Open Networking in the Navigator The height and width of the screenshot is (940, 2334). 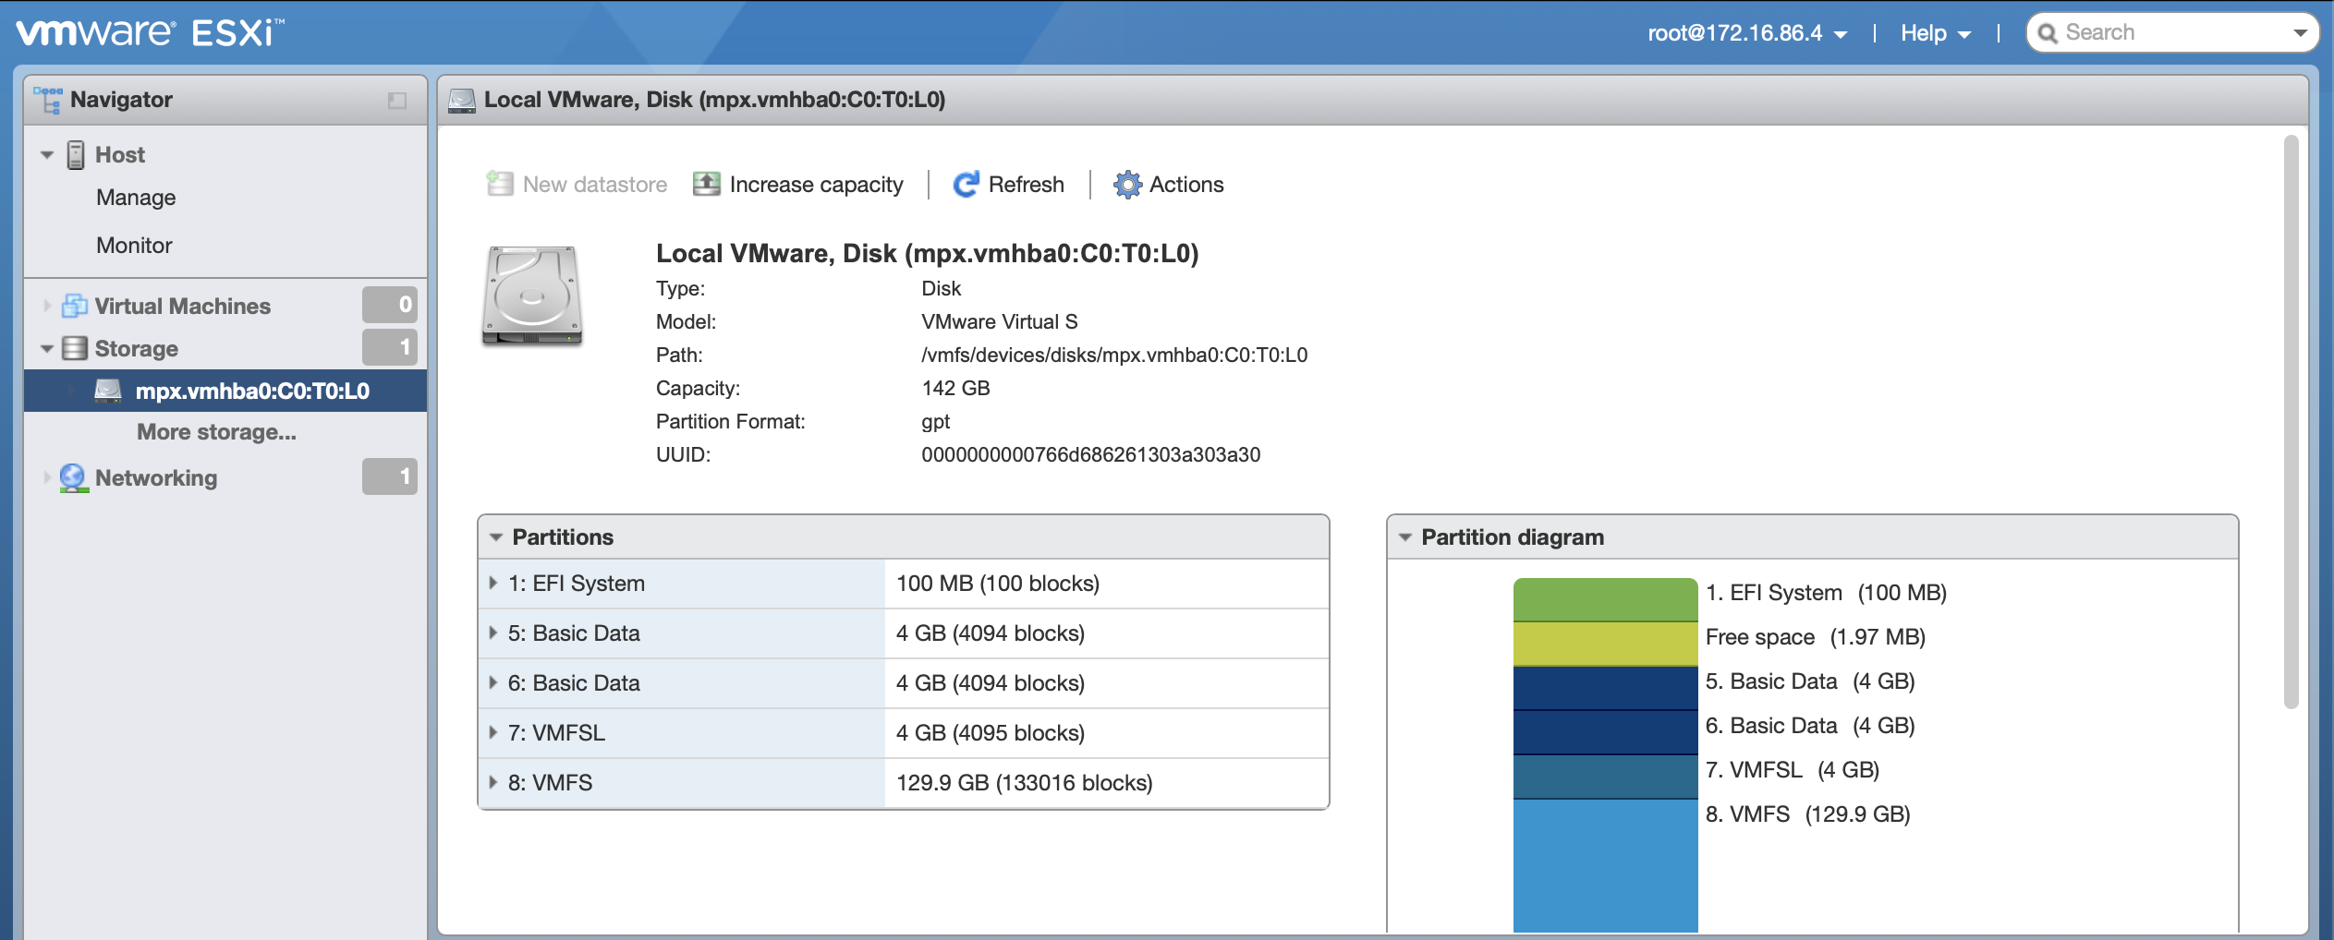point(156,478)
